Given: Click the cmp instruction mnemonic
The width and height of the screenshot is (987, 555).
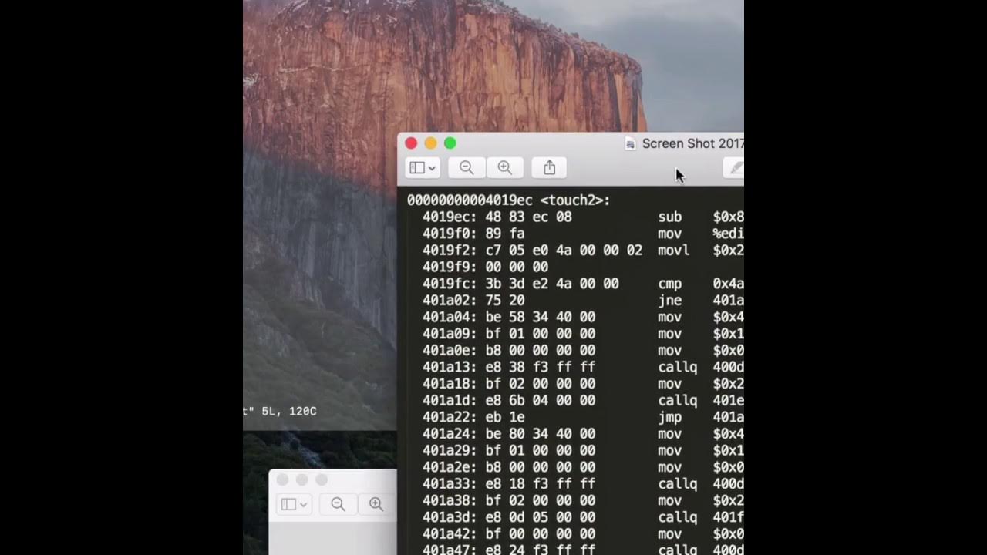Looking at the screenshot, I should pos(670,284).
